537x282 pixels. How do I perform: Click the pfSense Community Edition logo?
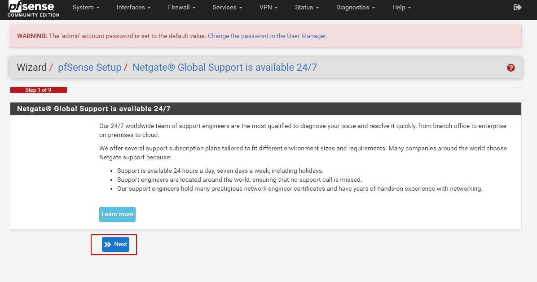click(33, 9)
